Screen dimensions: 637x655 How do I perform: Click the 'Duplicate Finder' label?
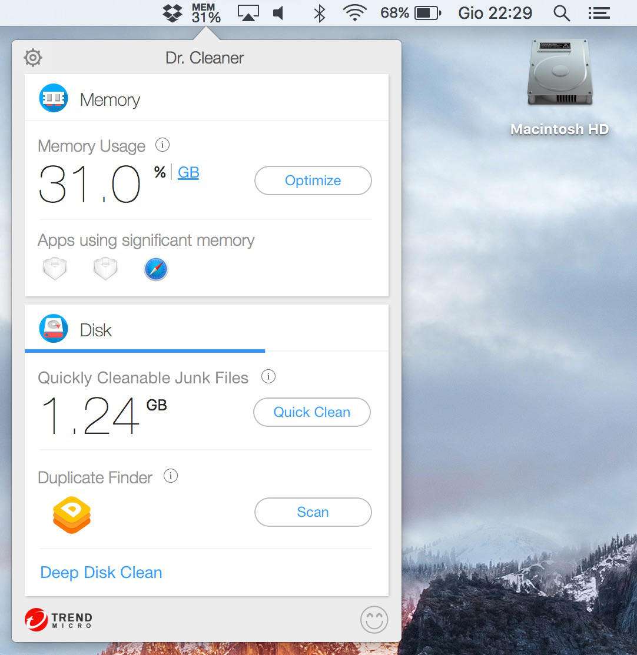(95, 477)
